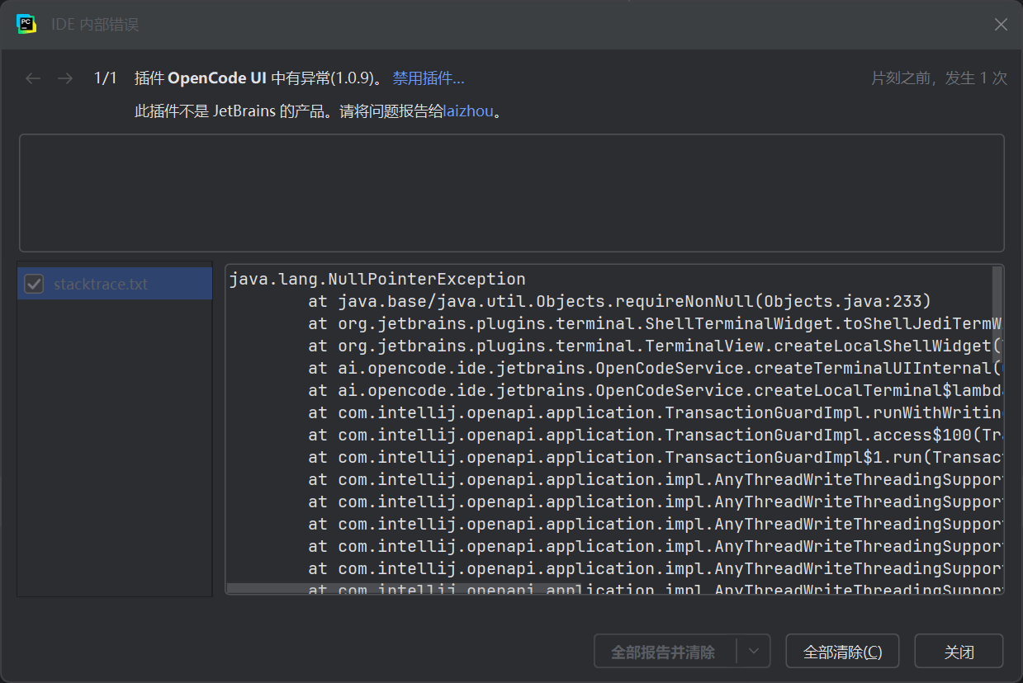Viewport: 1023px width, 683px height.
Task: Click the TransactionGuardImpl.access$100 line
Action: pyautogui.click(x=655, y=435)
